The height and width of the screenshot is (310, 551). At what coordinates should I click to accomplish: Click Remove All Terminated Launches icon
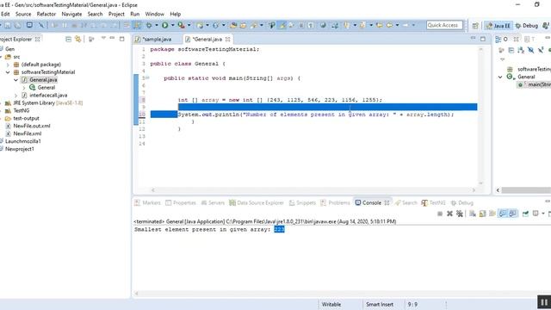pyautogui.click(x=459, y=214)
